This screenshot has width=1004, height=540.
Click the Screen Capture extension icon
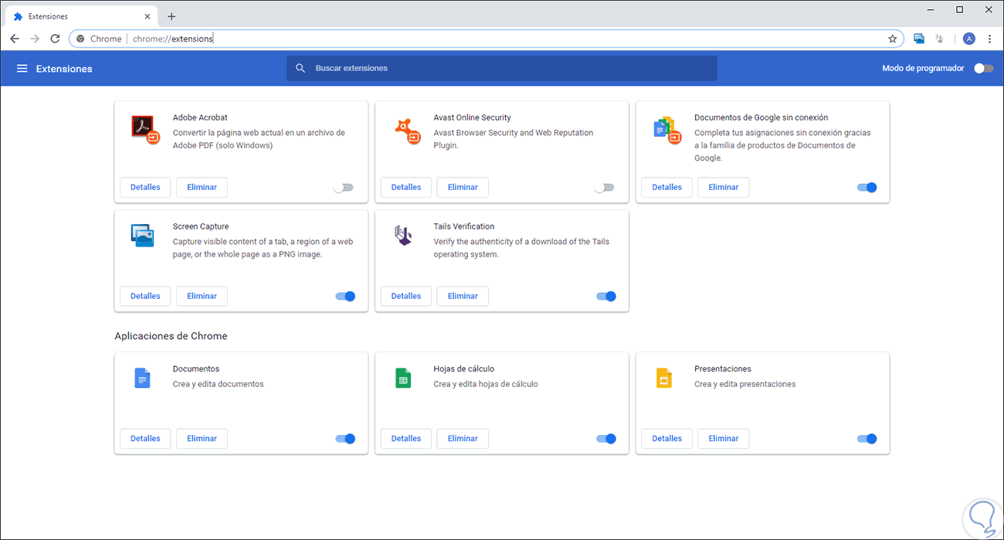click(x=143, y=236)
